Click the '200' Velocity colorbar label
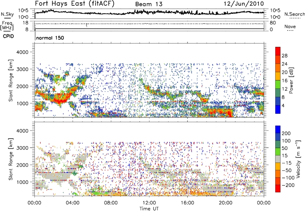Image resolution: width=305 pixels, height=211 pixels. 286,133
